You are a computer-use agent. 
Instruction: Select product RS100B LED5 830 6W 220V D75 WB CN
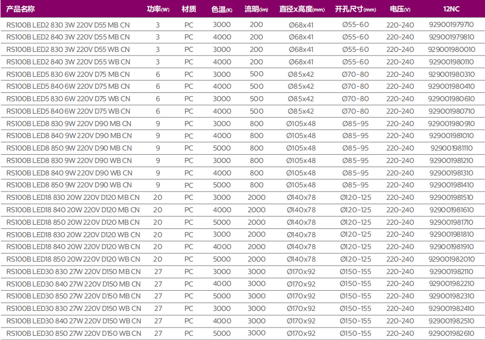pyautogui.click(x=68, y=99)
